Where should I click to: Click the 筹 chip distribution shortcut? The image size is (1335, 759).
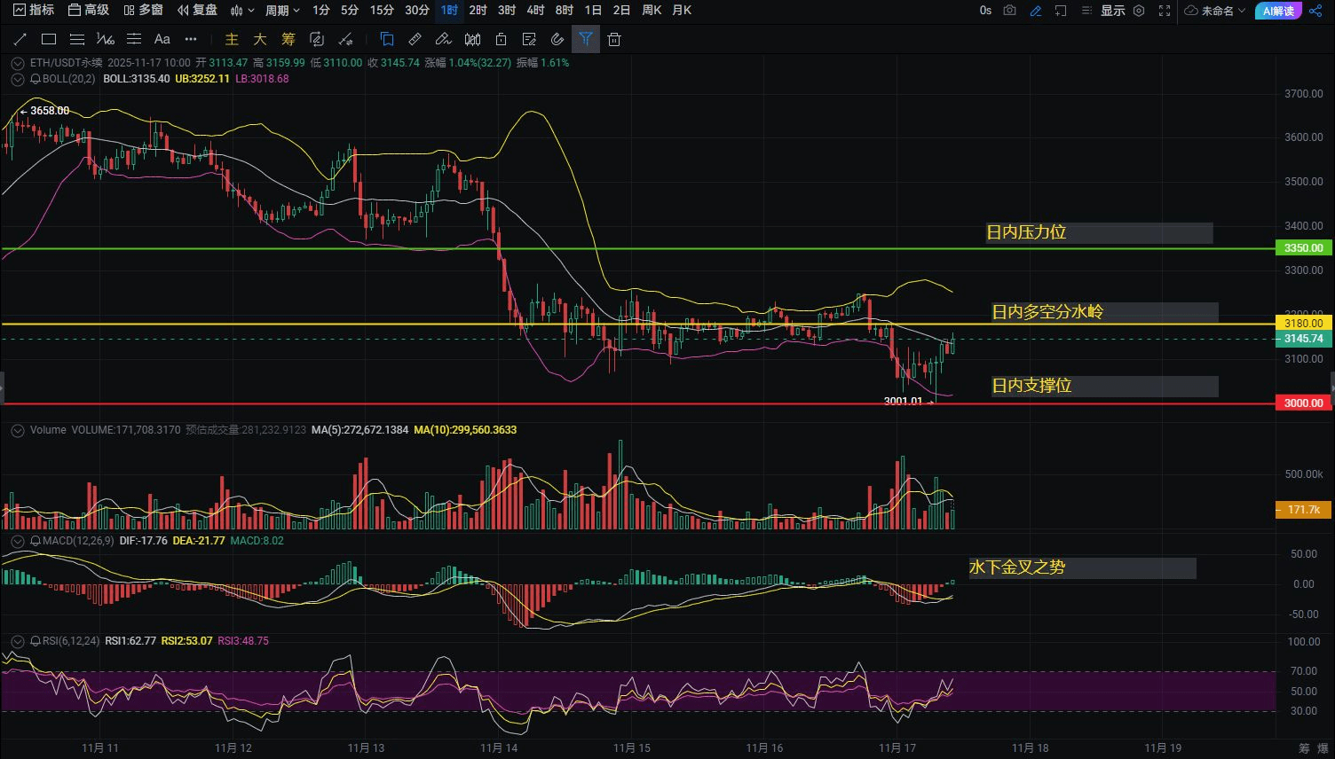pyautogui.click(x=288, y=39)
